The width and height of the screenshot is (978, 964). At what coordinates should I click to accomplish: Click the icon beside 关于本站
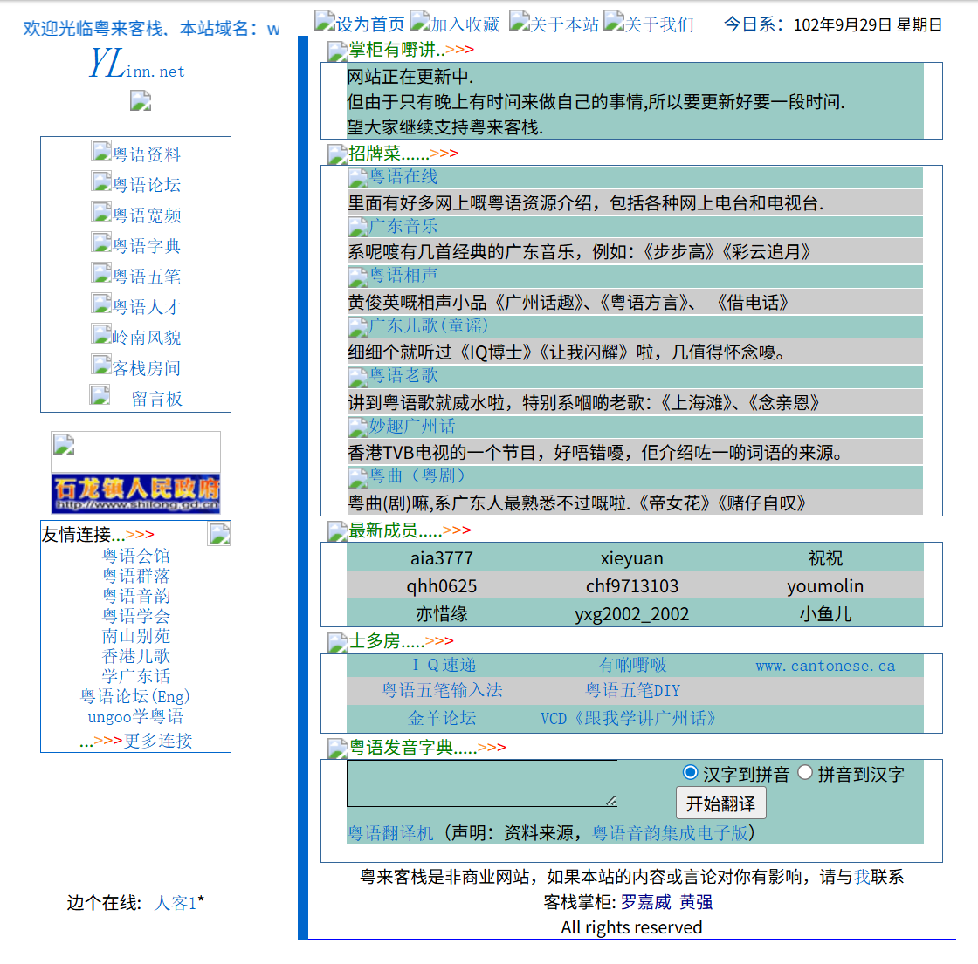[x=520, y=21]
